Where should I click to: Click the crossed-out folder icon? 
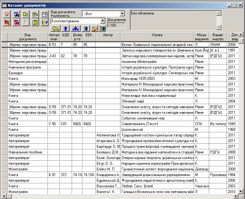pos(7,22)
